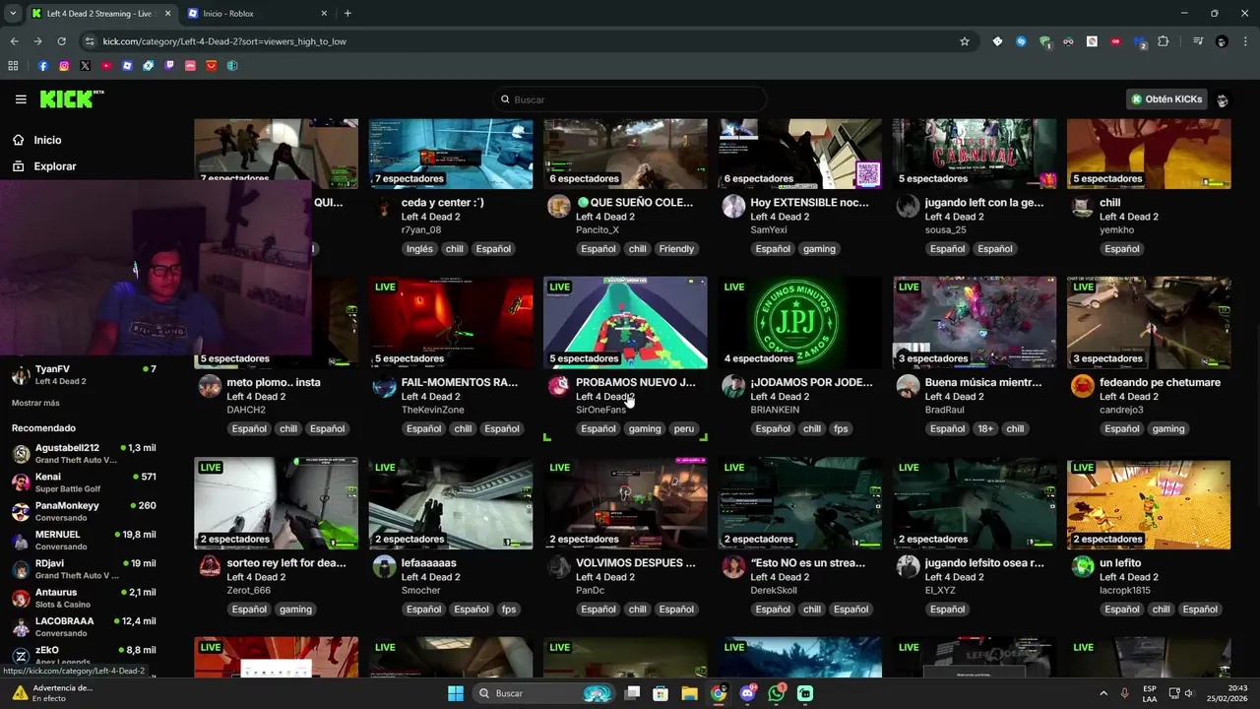
Task: Open the tab search dropdown arrow
Action: (13, 13)
